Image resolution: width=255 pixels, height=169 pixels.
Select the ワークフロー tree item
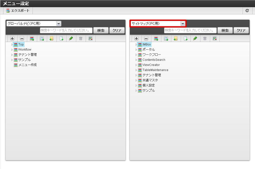[x=152, y=55]
